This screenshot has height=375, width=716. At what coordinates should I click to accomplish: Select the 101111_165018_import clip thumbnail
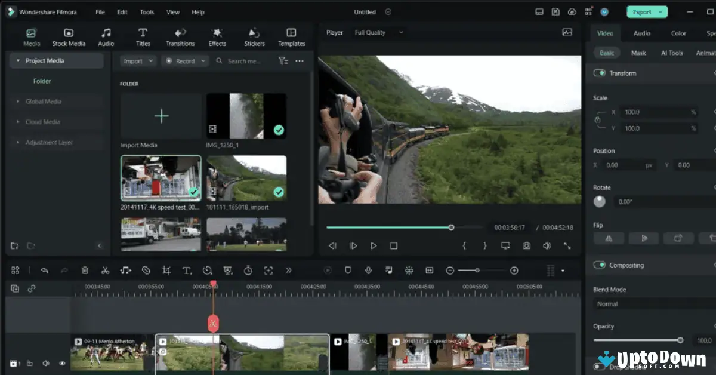[x=246, y=177]
